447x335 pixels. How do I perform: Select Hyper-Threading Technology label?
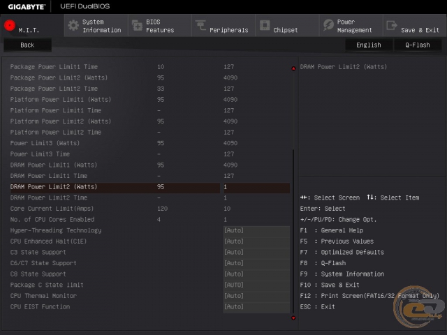[56, 230]
